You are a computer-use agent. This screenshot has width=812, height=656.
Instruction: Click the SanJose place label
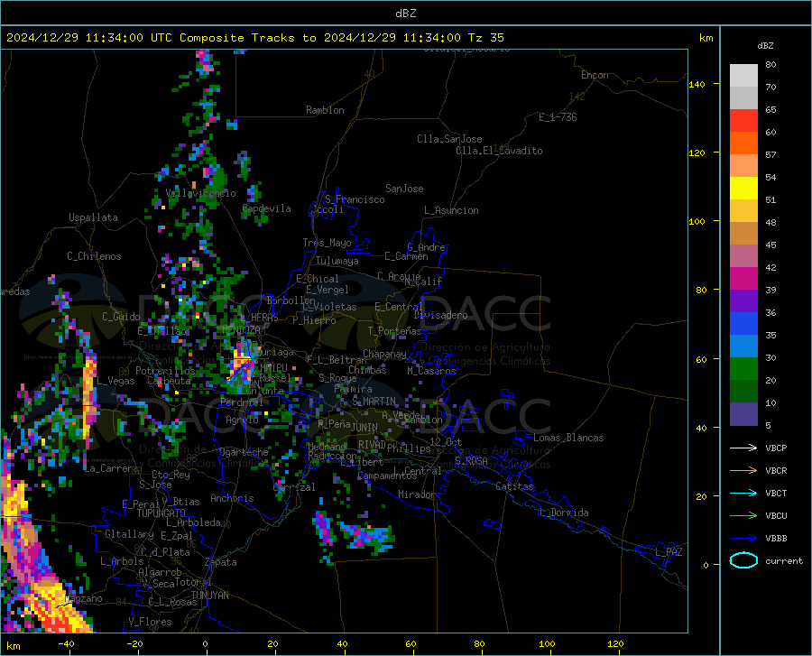(404, 189)
